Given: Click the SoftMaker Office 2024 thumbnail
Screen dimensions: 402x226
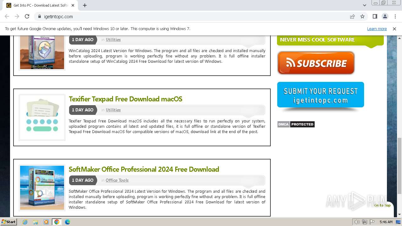Looking at the screenshot, I should point(42,188).
